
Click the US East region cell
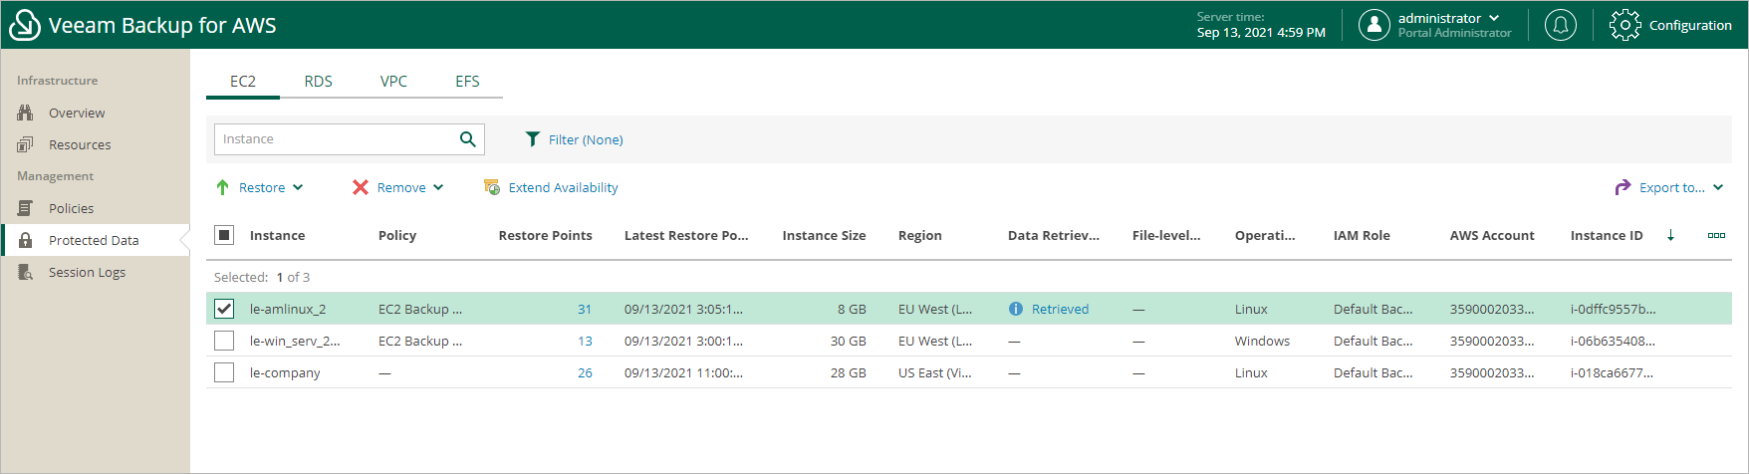pyautogui.click(x=934, y=372)
